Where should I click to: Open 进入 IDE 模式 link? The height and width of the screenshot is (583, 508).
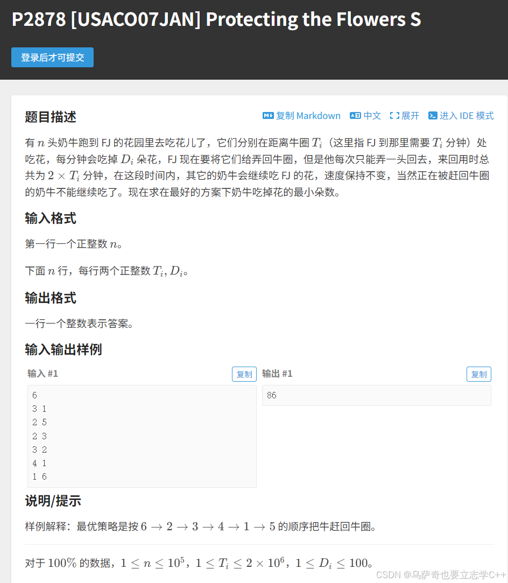point(467,116)
